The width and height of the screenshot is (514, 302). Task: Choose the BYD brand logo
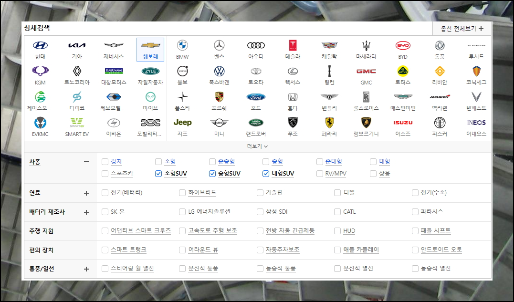click(x=403, y=45)
